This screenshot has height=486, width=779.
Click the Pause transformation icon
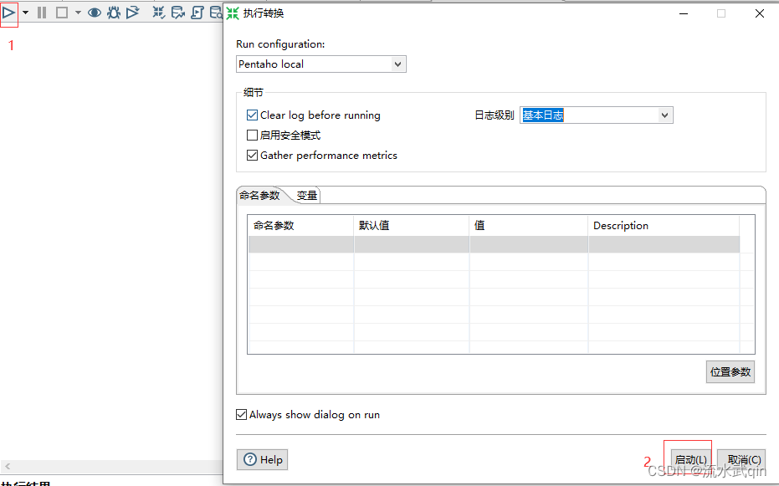(42, 13)
